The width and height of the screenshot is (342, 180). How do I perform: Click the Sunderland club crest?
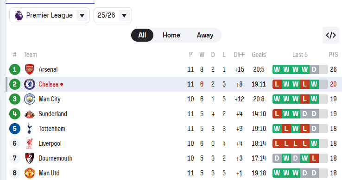30,114
